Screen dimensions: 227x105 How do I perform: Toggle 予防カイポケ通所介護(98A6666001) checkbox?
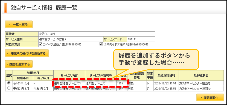pos(101,44)
